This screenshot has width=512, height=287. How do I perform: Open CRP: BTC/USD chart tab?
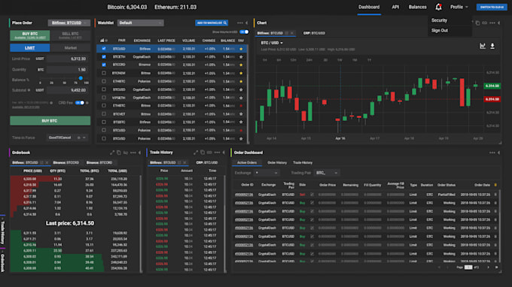point(314,33)
